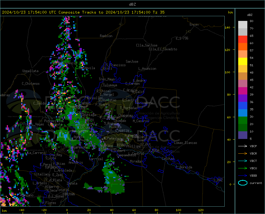The height and width of the screenshot is (214, 265).
Task: Click the 'VBCR' legend label
Action: click(x=253, y=154)
